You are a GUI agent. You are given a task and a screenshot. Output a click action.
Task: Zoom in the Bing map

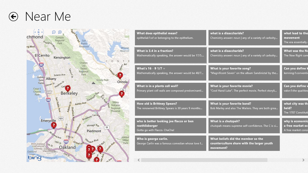60,32
